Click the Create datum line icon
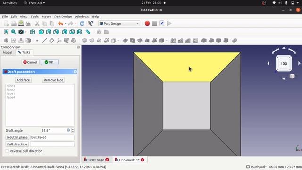Screen dimensions: 302x170 [x=44, y=41]
